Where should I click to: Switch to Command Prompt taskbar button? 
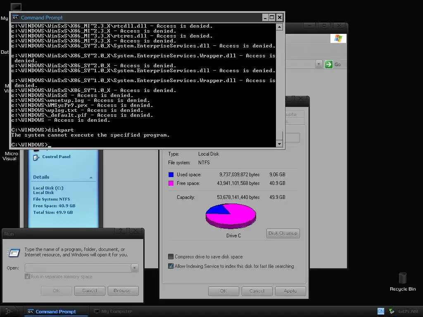(x=56, y=312)
